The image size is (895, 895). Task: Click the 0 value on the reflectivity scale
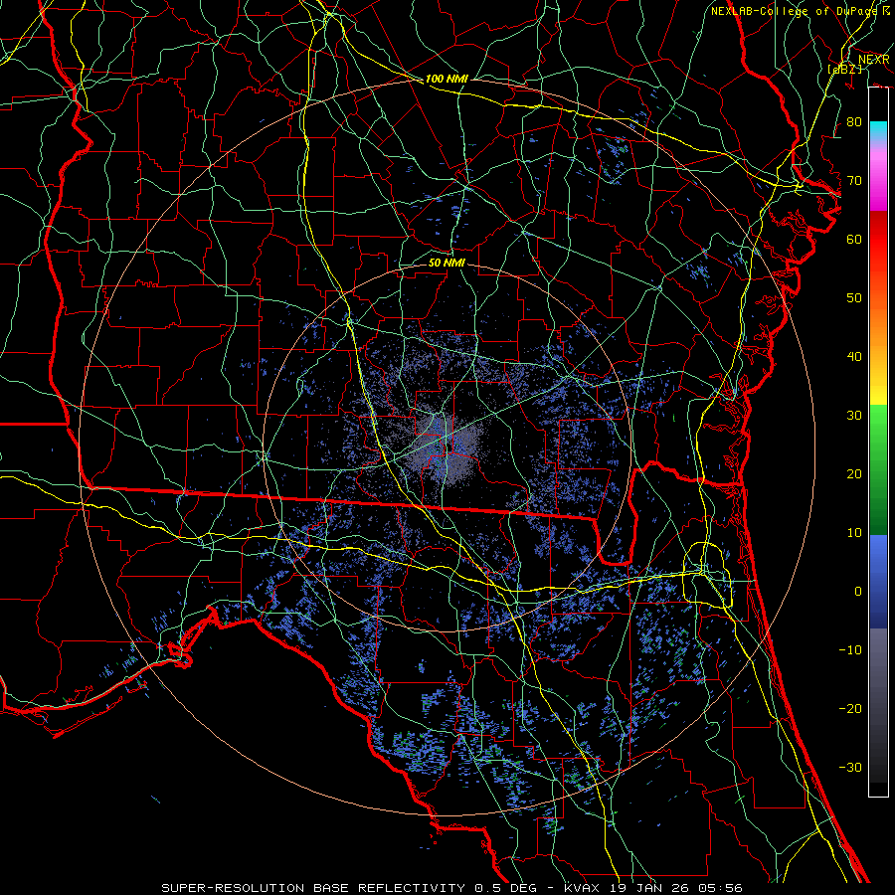tap(858, 592)
